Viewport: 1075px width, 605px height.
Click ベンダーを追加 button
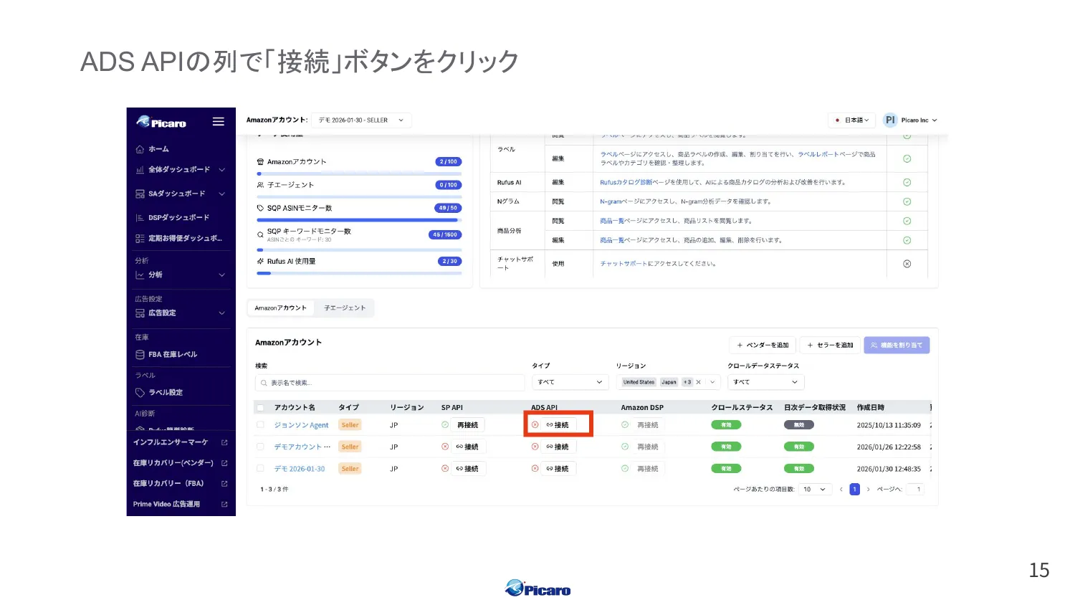(x=763, y=345)
